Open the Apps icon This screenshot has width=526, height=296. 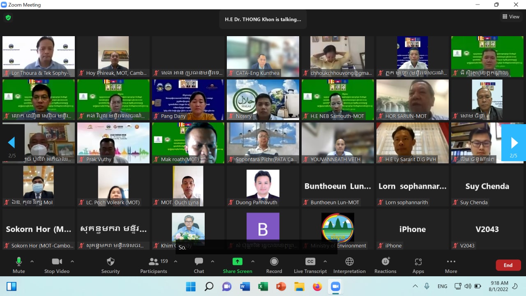(x=418, y=265)
